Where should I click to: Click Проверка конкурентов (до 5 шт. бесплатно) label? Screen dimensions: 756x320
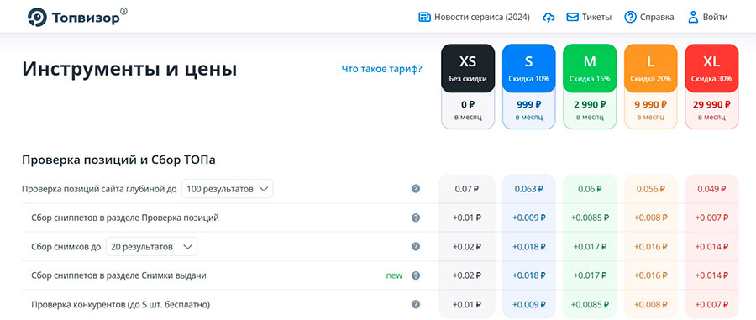pos(120,305)
